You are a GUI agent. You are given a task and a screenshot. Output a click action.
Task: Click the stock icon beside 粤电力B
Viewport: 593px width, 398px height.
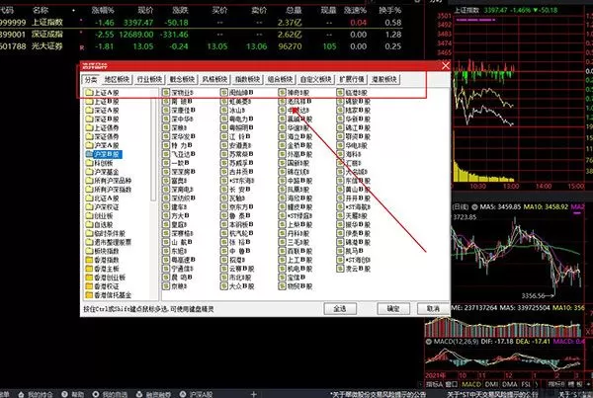[224, 119]
